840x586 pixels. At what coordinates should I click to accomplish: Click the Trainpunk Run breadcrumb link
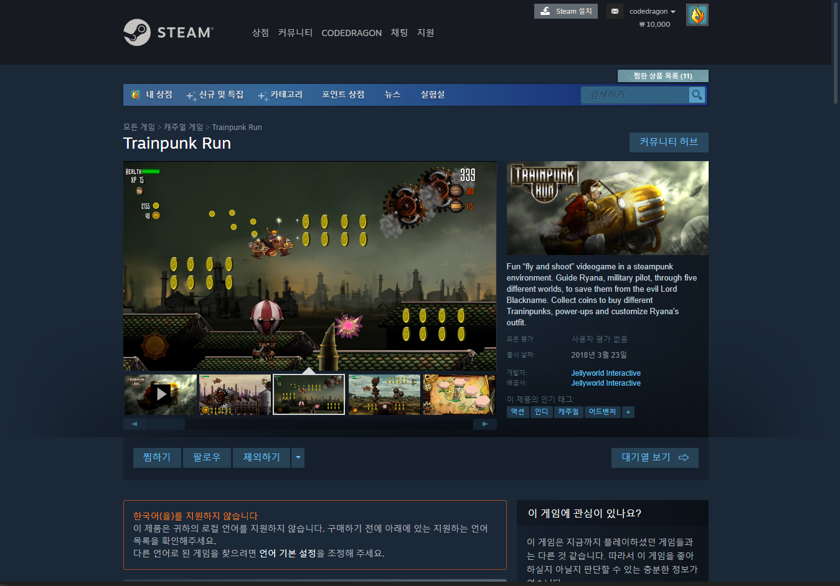pyautogui.click(x=237, y=127)
